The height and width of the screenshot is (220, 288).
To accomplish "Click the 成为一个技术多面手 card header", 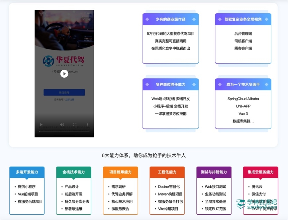I will pos(243,85).
